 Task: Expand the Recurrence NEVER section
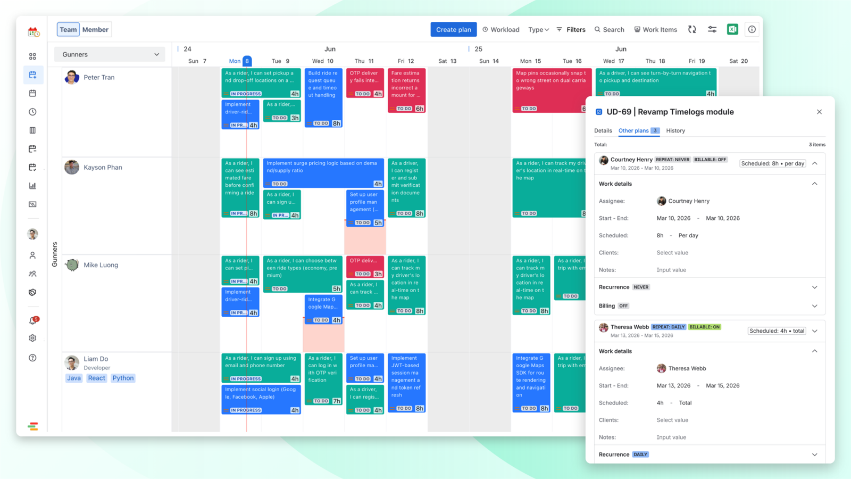[x=815, y=287]
